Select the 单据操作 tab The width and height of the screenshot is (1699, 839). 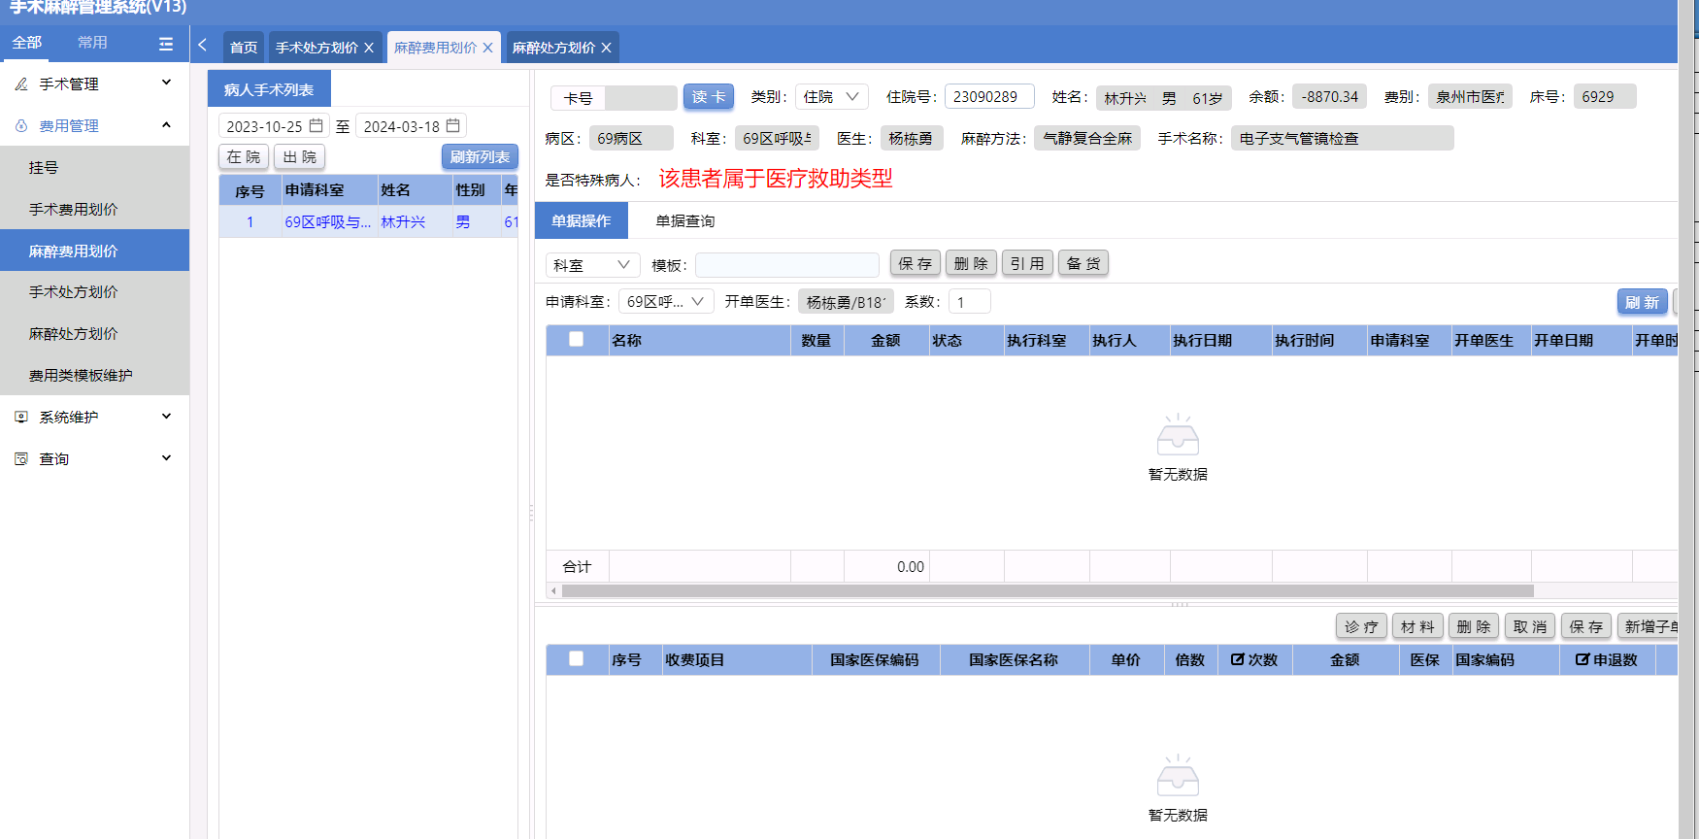tap(582, 221)
